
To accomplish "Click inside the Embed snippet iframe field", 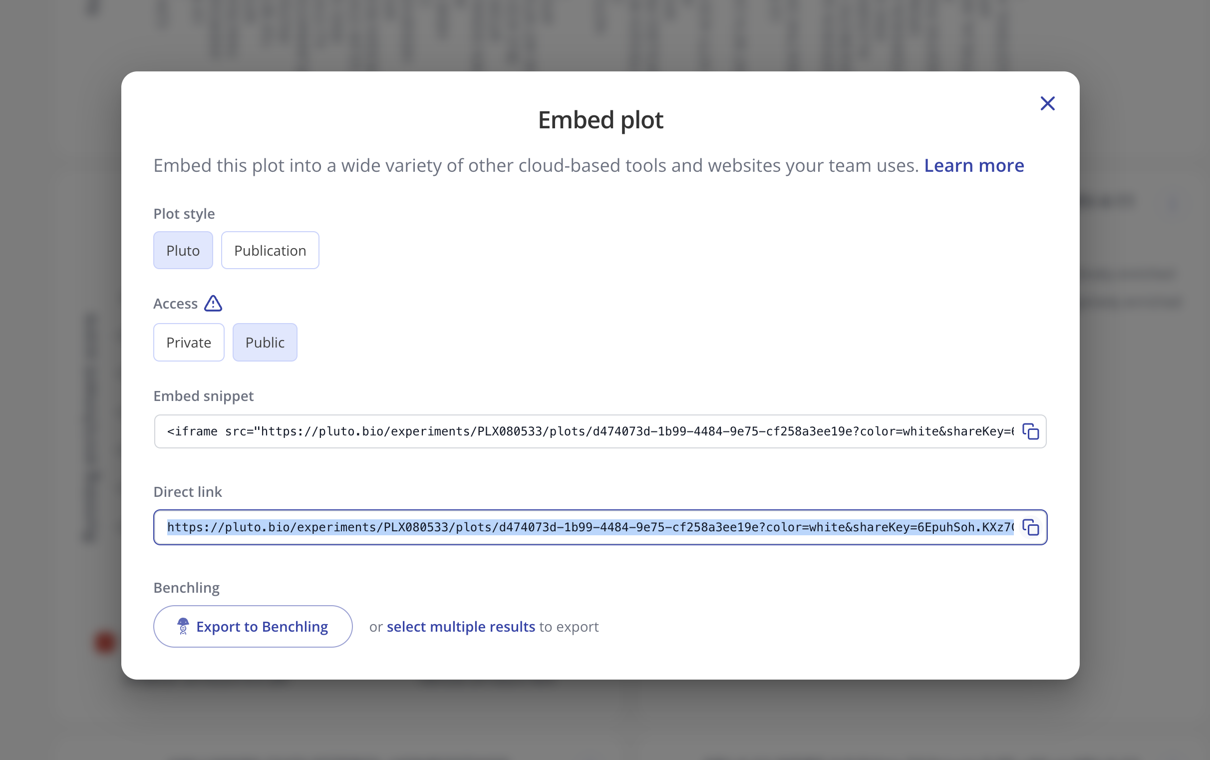I will tap(588, 431).
